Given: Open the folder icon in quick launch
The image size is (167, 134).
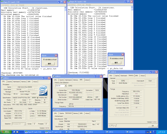Looking at the screenshot, I should click(17, 132).
